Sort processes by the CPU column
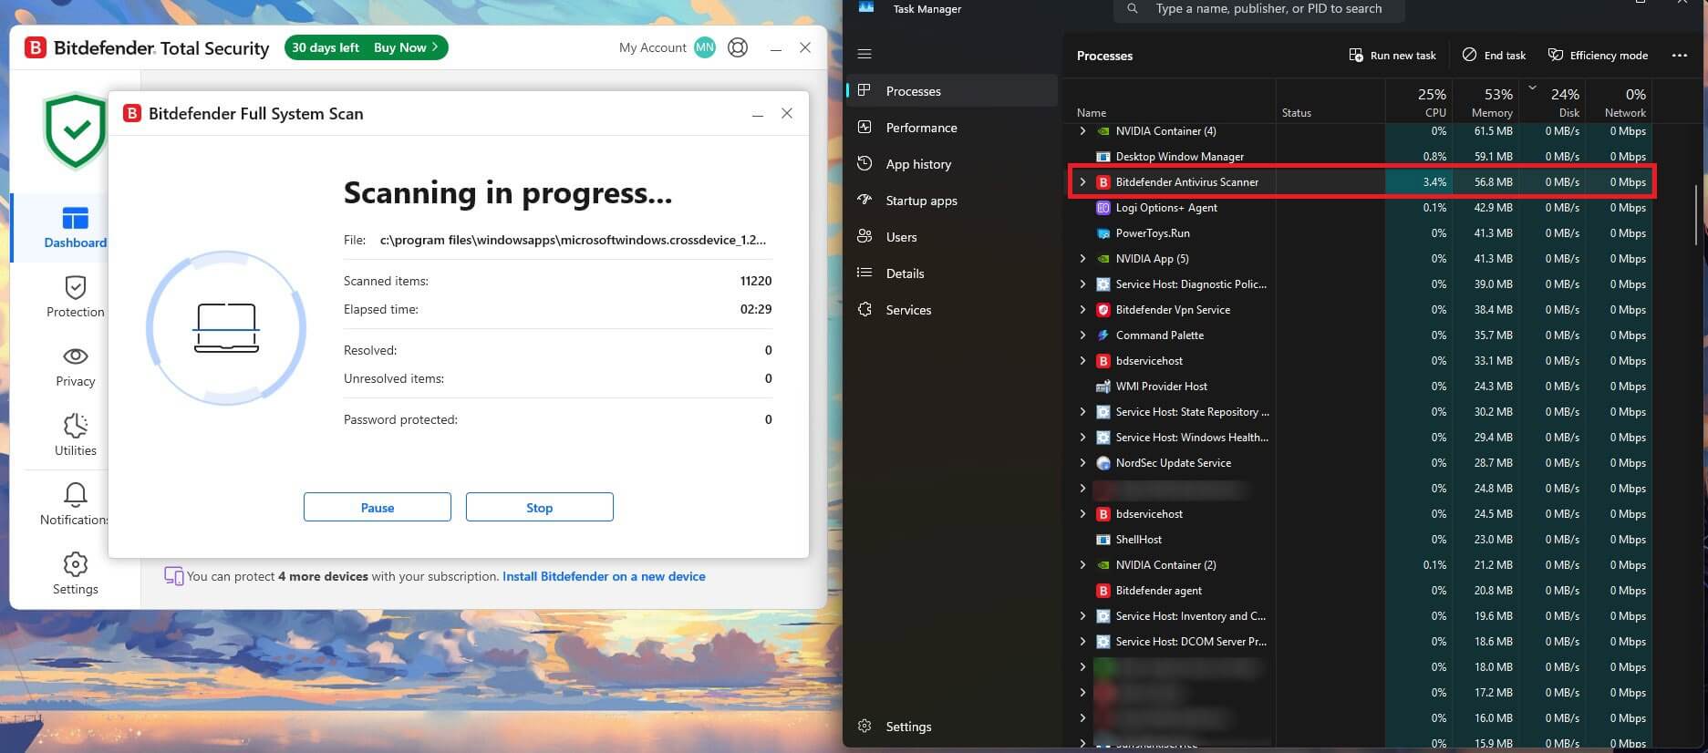 point(1419,101)
